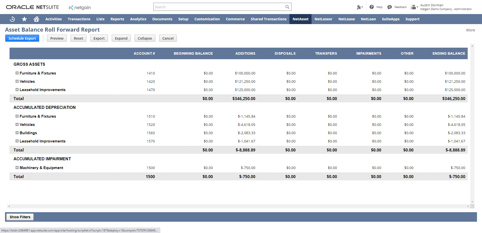Open the Help question mark icon
The height and width of the screenshot is (233, 482).
tap(372, 7)
